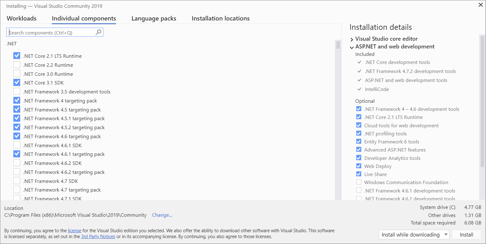Switch to the Workloads tab
Screen dimensions: 486x244
pos(21,18)
